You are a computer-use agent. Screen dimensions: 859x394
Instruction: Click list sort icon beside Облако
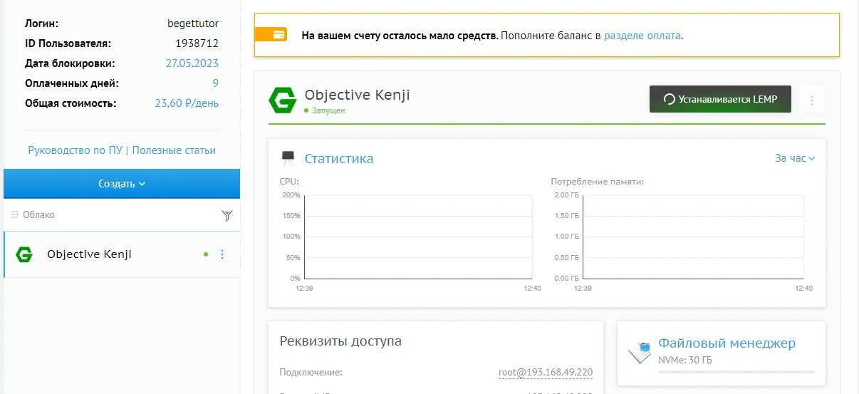pos(14,214)
